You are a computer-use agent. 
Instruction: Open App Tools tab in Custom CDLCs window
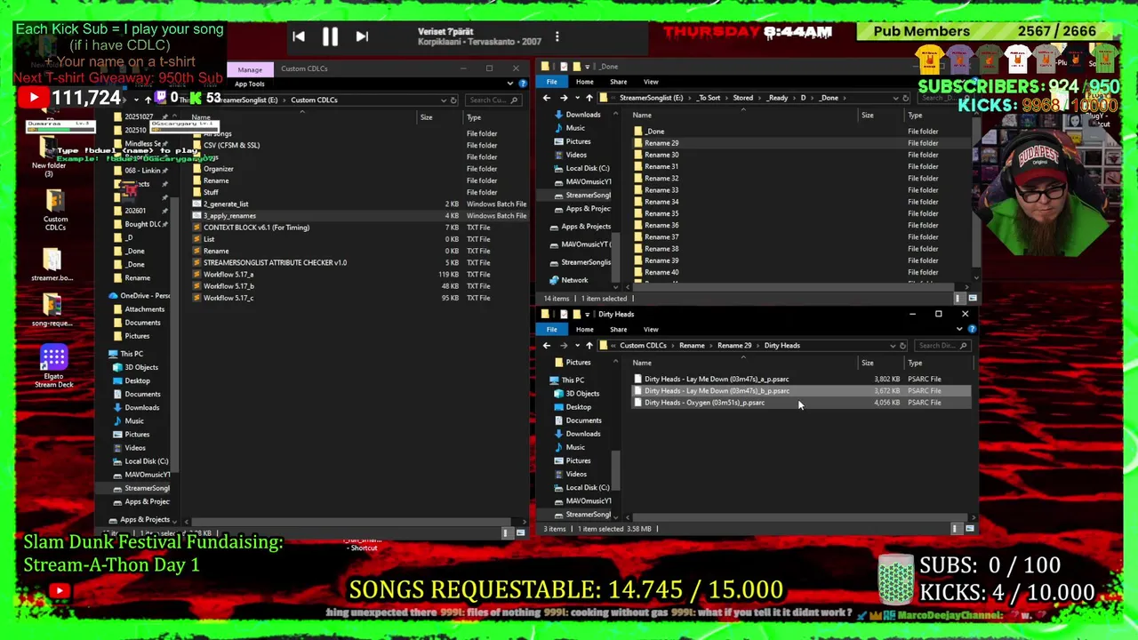250,84
